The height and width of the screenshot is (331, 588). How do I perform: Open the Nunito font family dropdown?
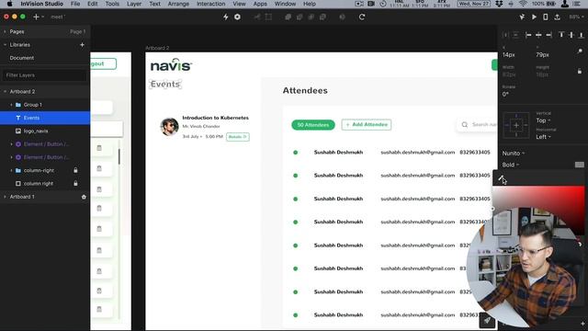click(x=514, y=154)
